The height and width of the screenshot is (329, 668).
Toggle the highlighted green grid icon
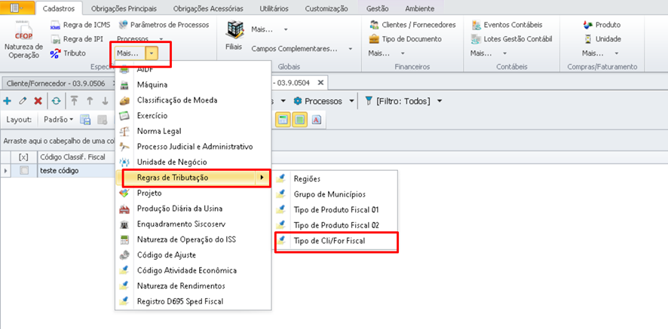coord(300,120)
